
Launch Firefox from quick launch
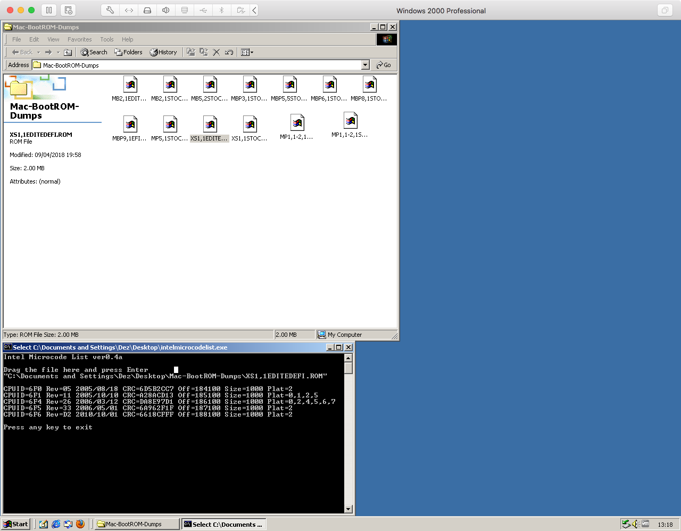[80, 524]
